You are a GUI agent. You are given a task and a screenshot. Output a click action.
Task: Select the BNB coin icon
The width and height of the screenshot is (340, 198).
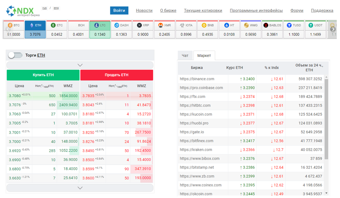click(204, 25)
